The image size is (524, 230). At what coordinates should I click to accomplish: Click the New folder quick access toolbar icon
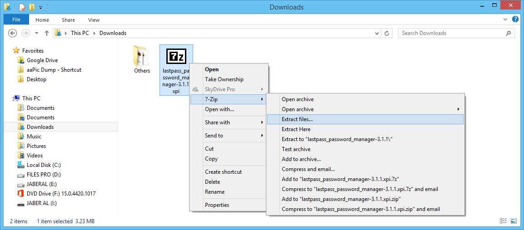point(32,7)
